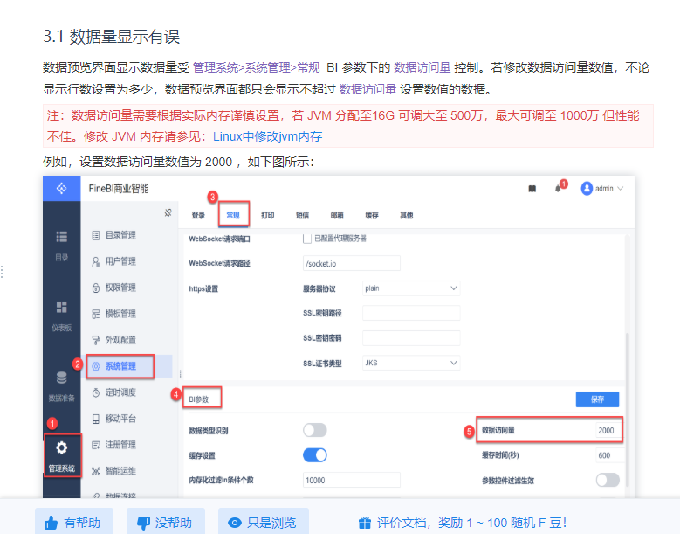
Task: Click the 缓存时间(秒) field showing 600
Action: tap(610, 455)
